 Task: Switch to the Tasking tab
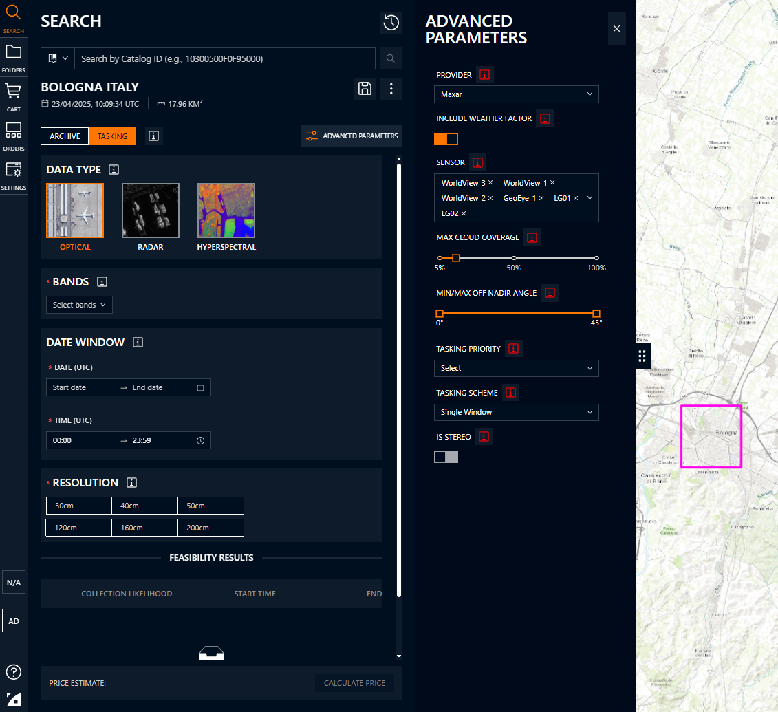pyautogui.click(x=112, y=136)
